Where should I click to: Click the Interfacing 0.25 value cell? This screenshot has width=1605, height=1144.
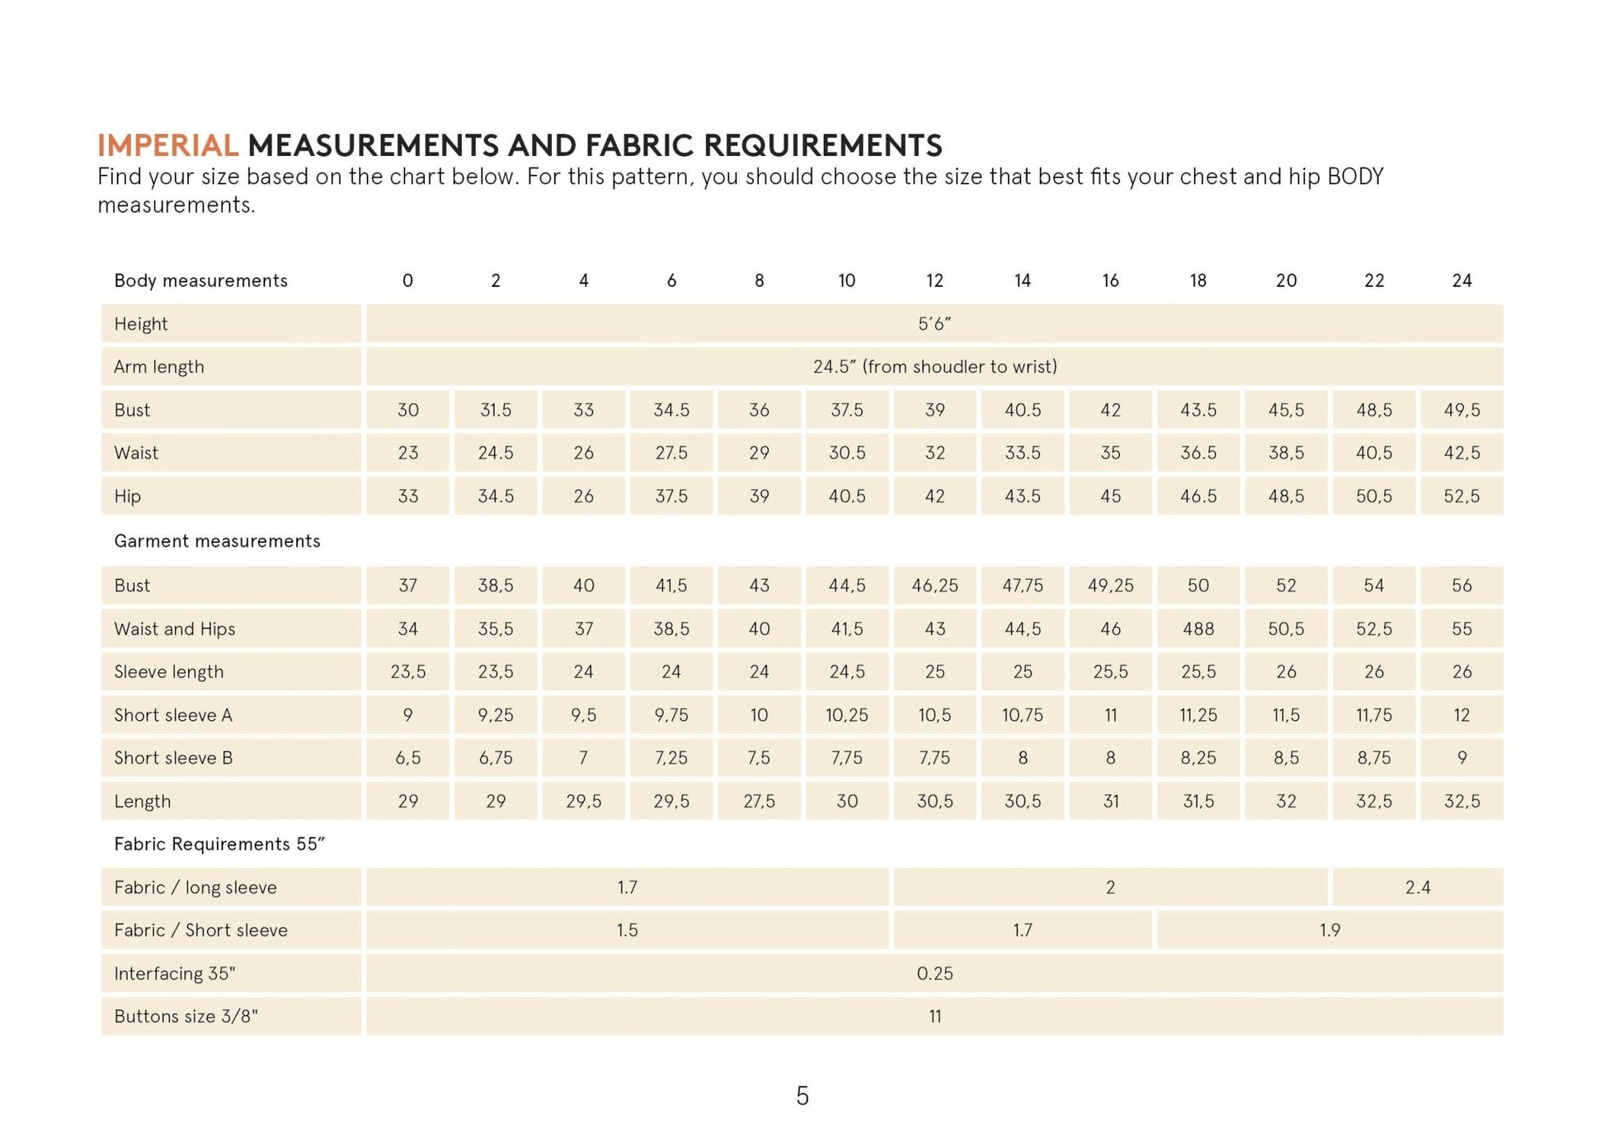click(934, 974)
